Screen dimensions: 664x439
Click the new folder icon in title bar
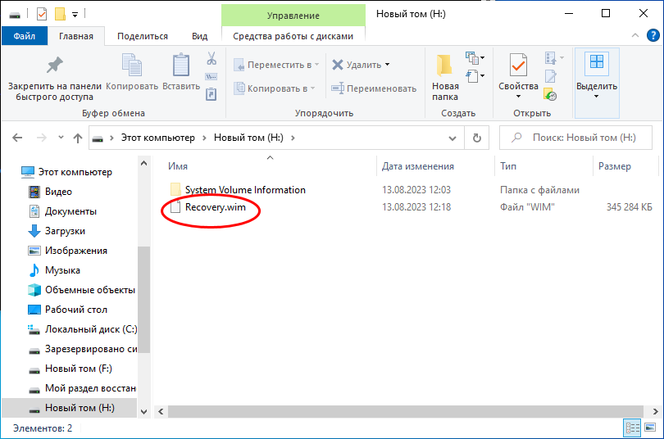[x=60, y=15]
